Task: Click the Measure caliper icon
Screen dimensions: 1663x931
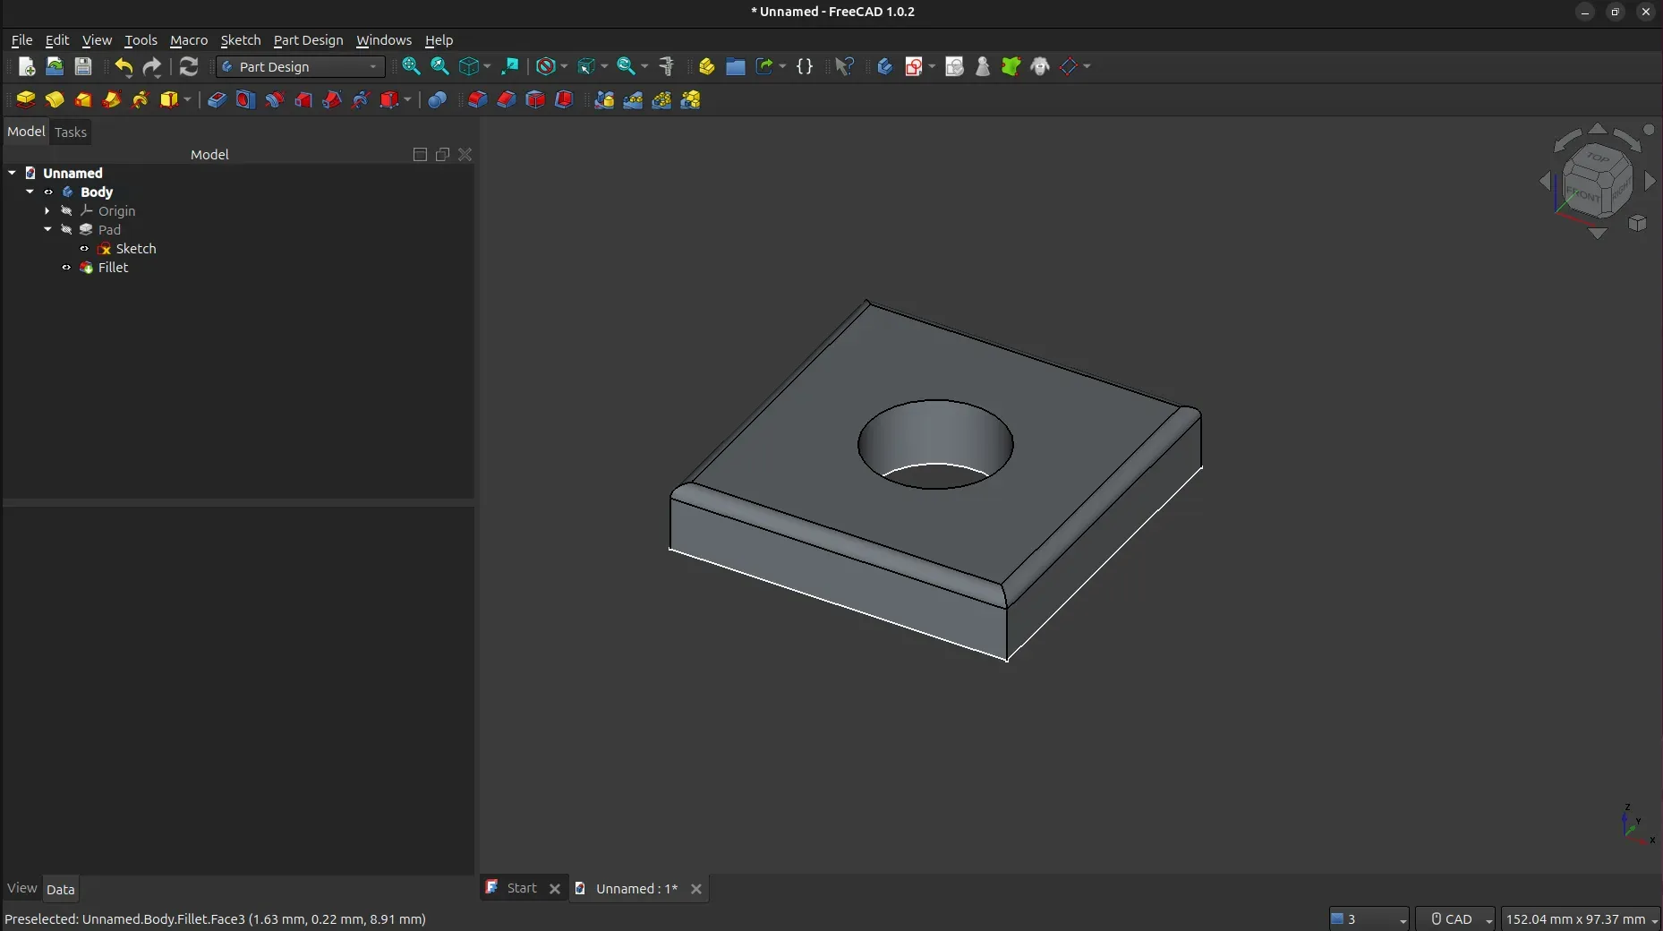Action: point(666,66)
